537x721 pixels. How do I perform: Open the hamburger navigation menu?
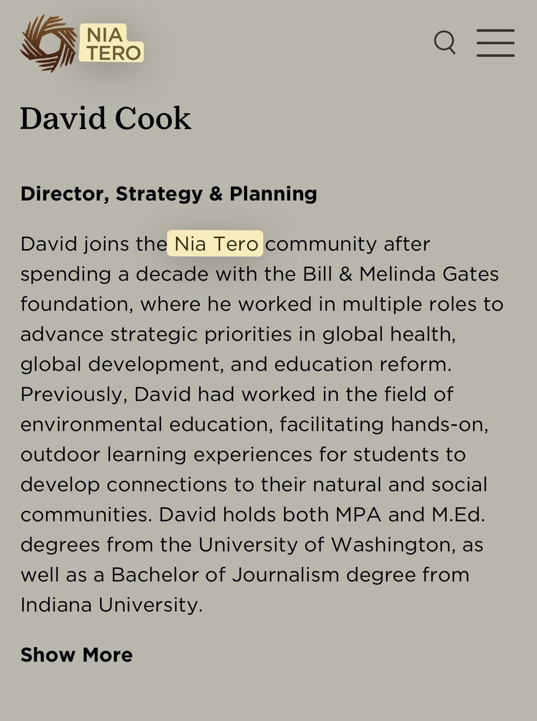(495, 43)
